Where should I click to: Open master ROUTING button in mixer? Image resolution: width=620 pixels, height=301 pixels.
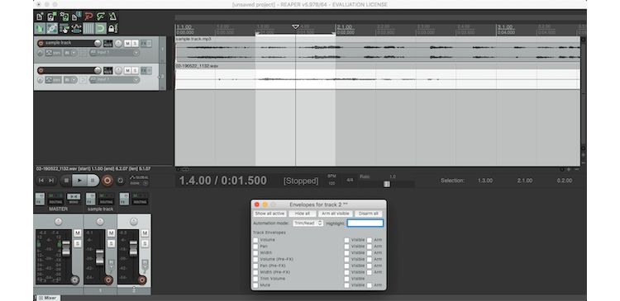pos(55,201)
